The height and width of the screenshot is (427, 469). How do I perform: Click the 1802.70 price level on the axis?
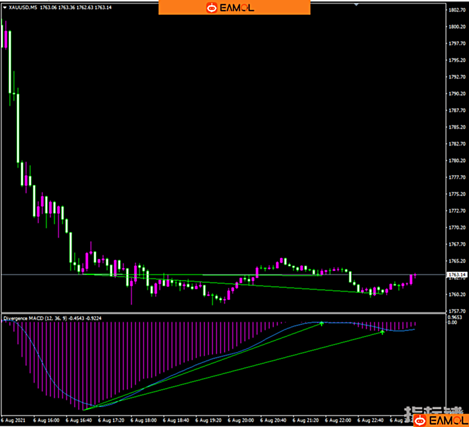tap(457, 10)
